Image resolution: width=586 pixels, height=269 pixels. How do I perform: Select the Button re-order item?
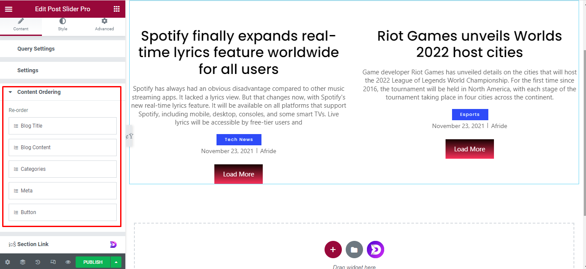click(x=63, y=212)
